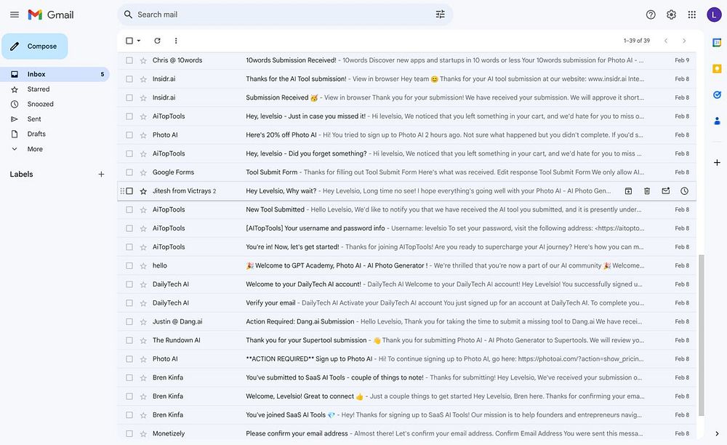Get add-ons plus icon in side panel

coord(717,163)
